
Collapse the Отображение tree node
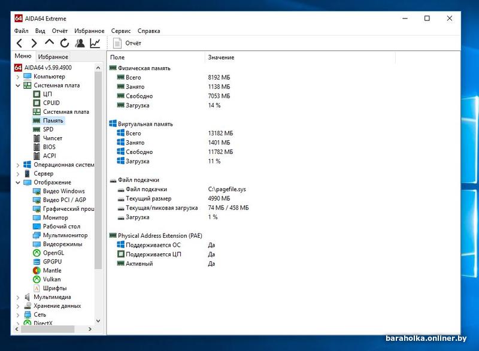point(18,183)
